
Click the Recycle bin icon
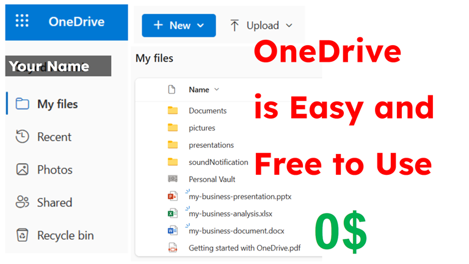click(x=22, y=235)
